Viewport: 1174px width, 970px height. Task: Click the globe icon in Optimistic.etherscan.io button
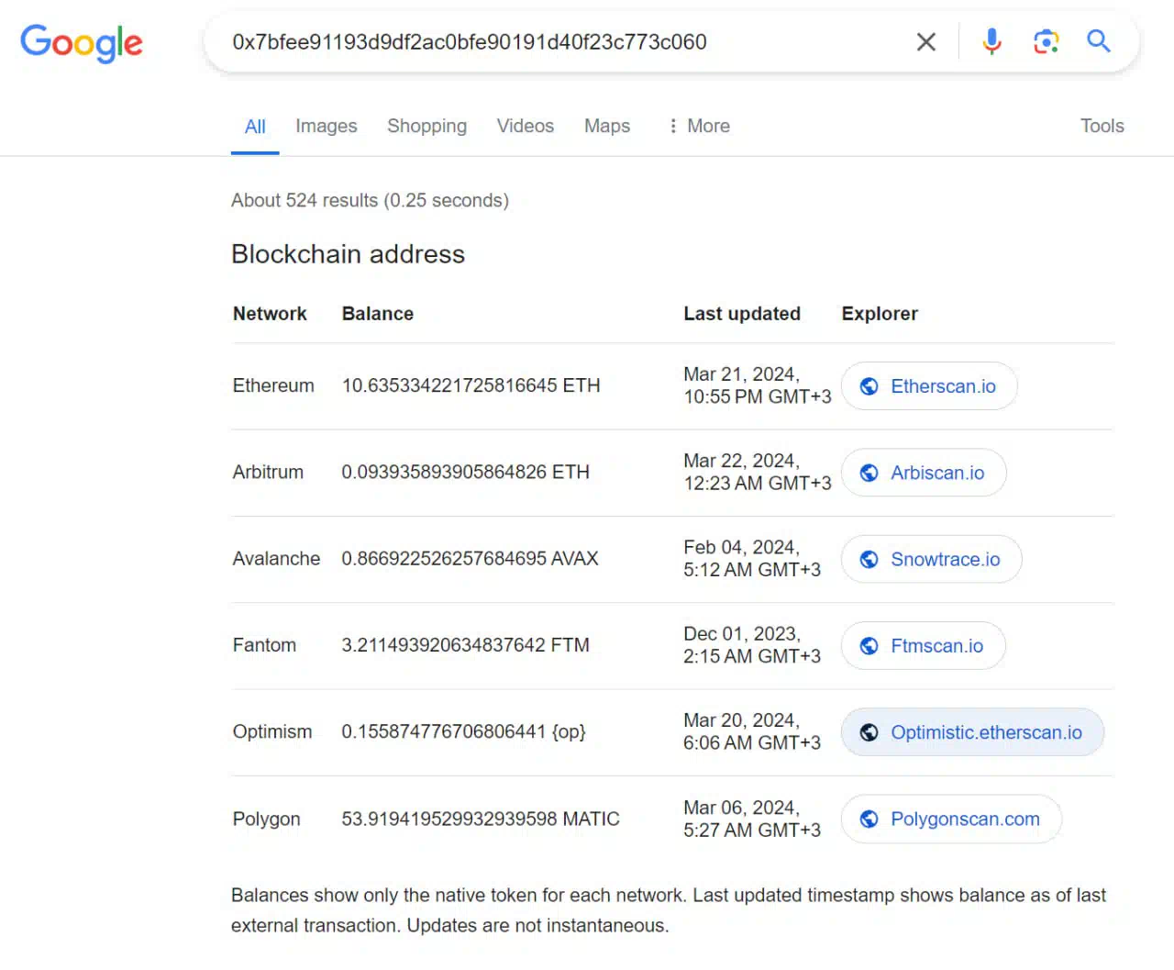click(x=869, y=732)
